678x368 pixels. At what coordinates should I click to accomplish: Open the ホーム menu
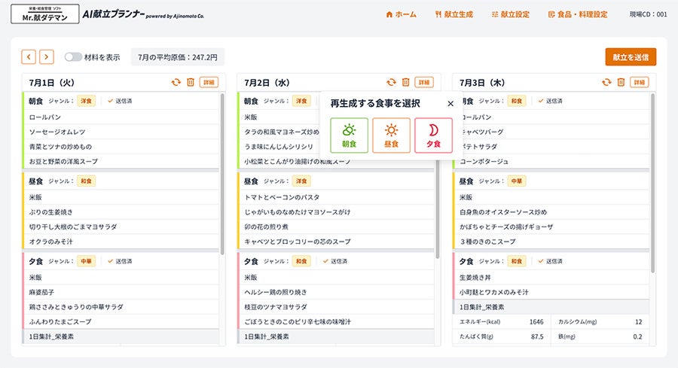pos(401,14)
